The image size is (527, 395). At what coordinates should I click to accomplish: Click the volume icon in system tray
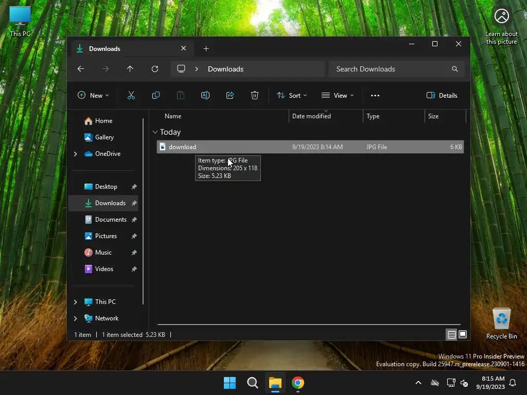(x=464, y=383)
